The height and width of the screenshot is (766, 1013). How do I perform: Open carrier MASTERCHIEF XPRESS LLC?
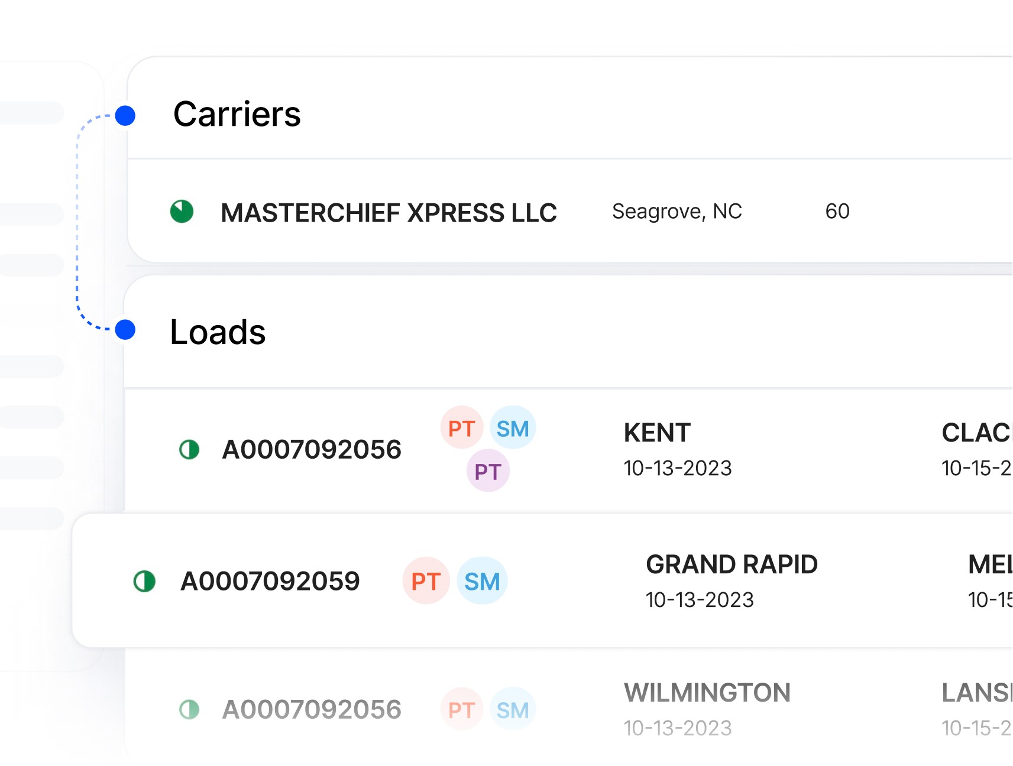[x=389, y=212]
